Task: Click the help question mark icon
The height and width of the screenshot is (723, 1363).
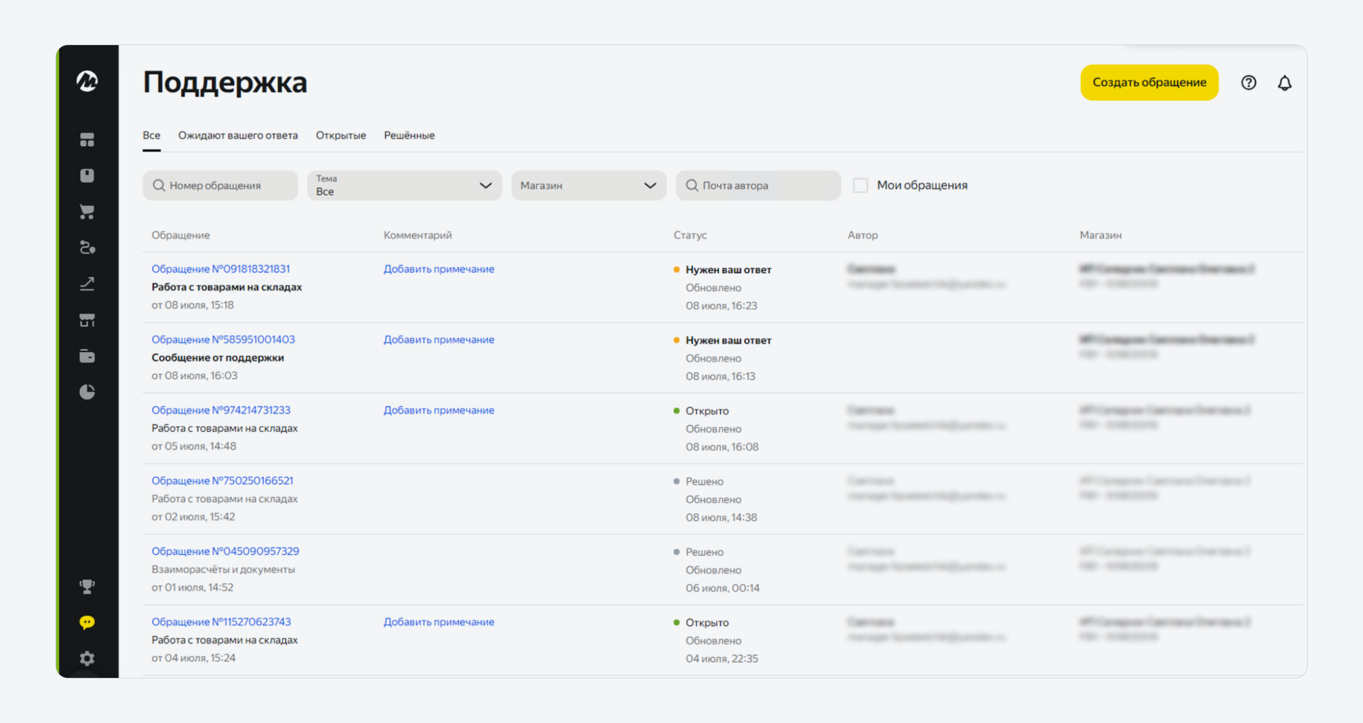Action: click(1249, 83)
